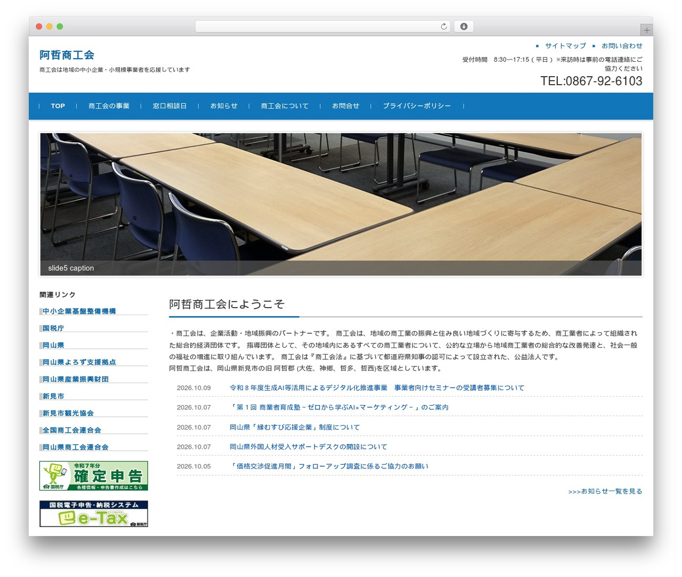
Task: Click the 2026.10.05 news date
Action: coord(194,466)
